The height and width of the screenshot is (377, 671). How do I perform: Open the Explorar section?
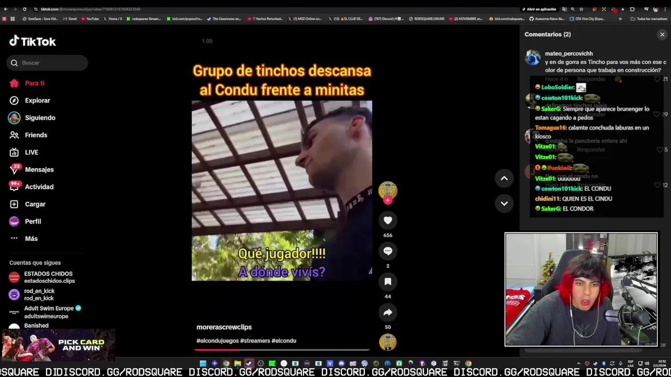click(37, 101)
